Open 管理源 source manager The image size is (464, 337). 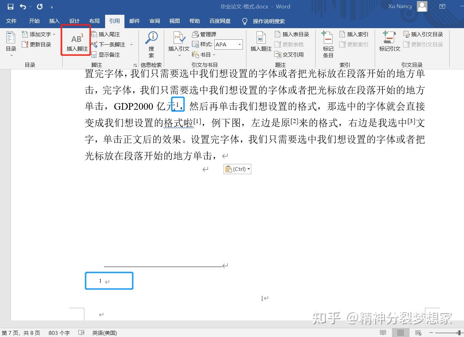tap(204, 34)
